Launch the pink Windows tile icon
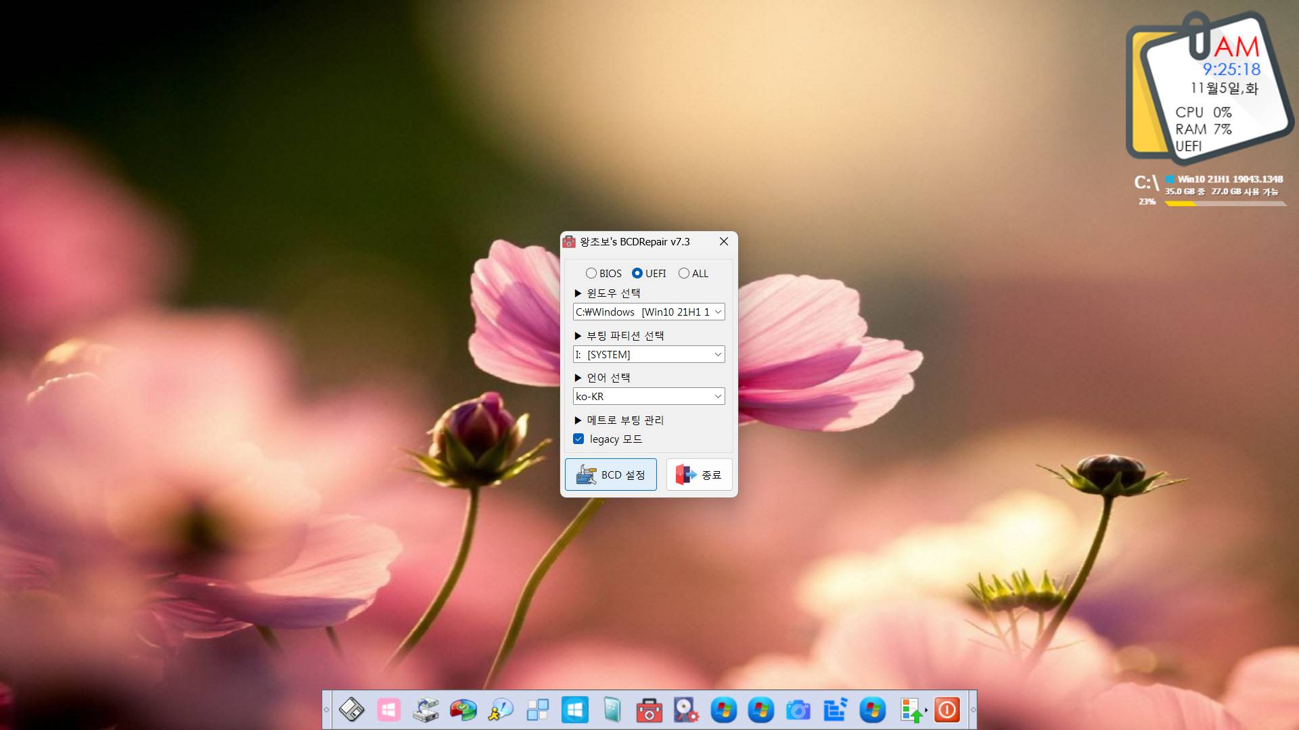Image resolution: width=1299 pixels, height=730 pixels. pos(389,710)
